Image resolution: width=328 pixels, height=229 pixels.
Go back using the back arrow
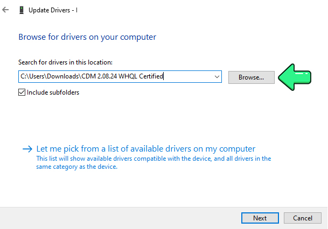coord(5,10)
